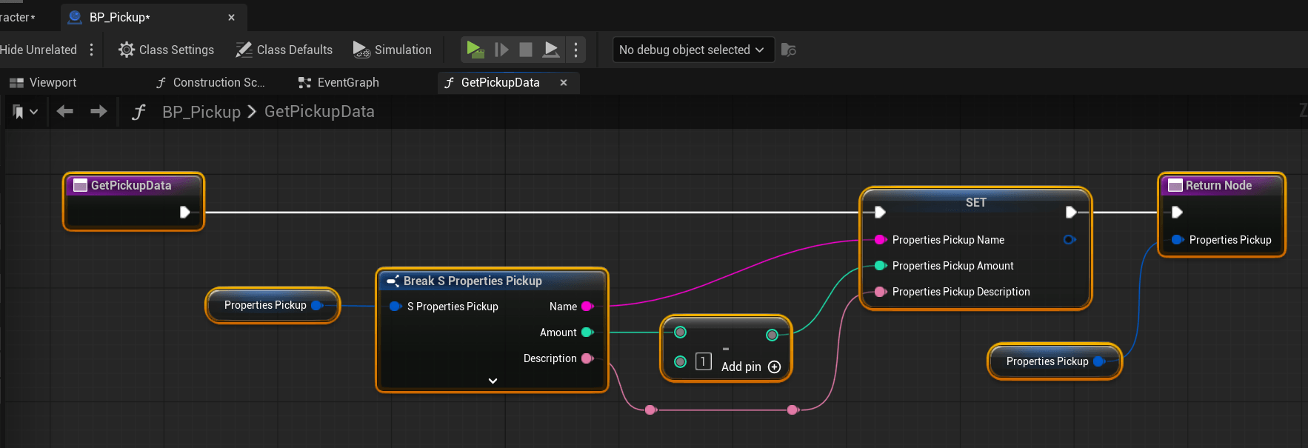
Task: Click the bookmarks icon in graph toolbar
Action: 19,112
